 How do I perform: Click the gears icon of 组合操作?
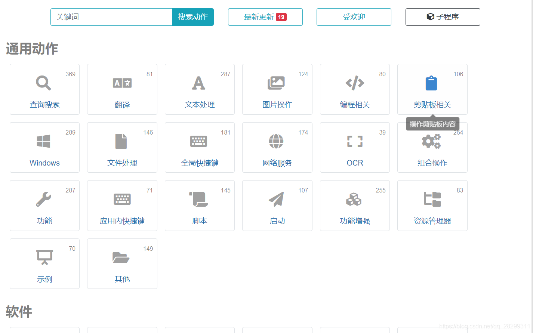(x=431, y=141)
